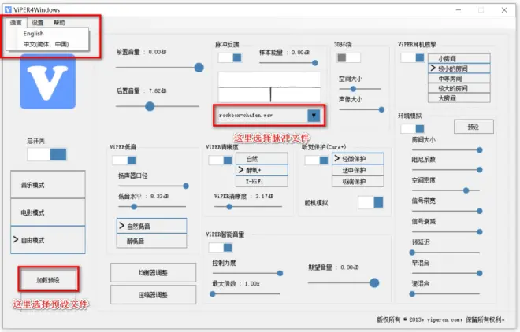Select 大房间 large room option
The image size is (520, 332).
(x=459, y=98)
